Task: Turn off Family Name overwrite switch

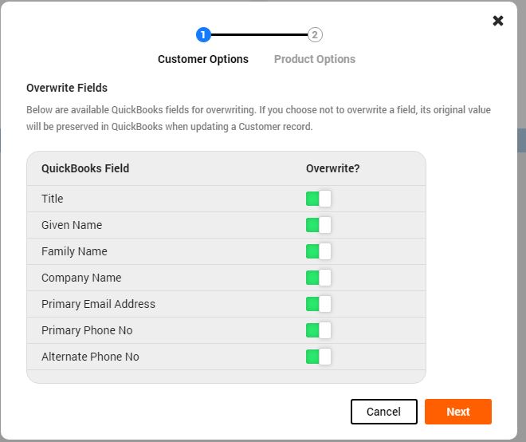Action: click(x=318, y=251)
